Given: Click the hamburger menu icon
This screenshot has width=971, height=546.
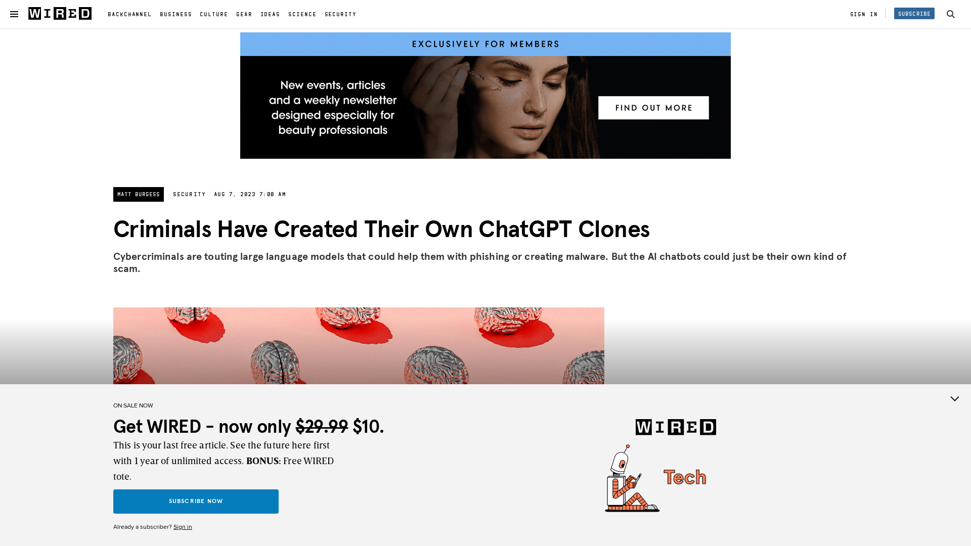Looking at the screenshot, I should [14, 14].
